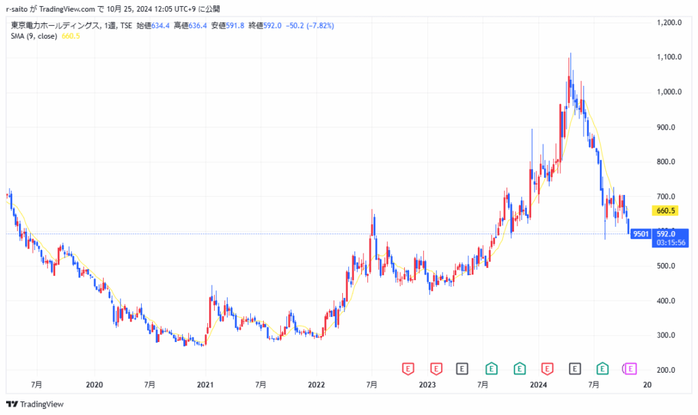The image size is (698, 415).
Task: Click the earliest red earnings marker from 2022
Action: pos(407,369)
